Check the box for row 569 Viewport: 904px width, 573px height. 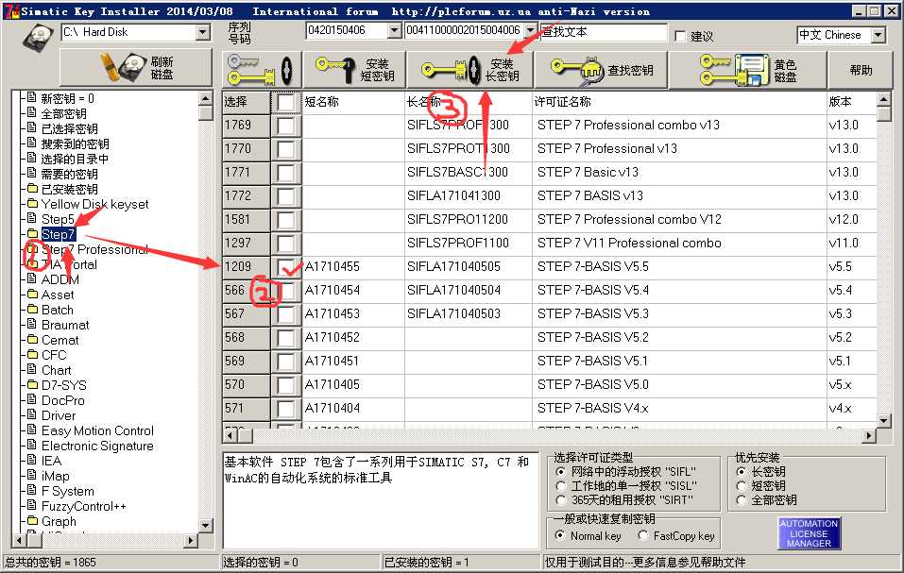tap(286, 362)
